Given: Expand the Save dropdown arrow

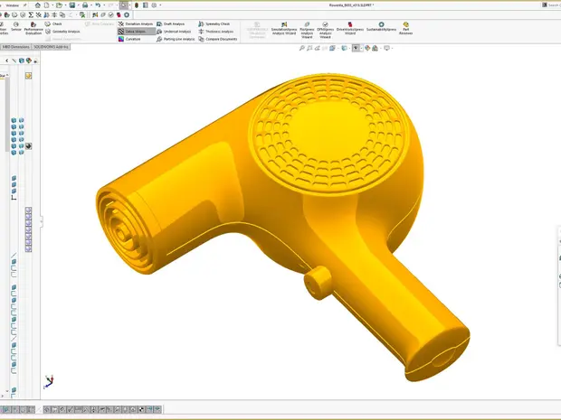Looking at the screenshot, I should pos(78,5).
